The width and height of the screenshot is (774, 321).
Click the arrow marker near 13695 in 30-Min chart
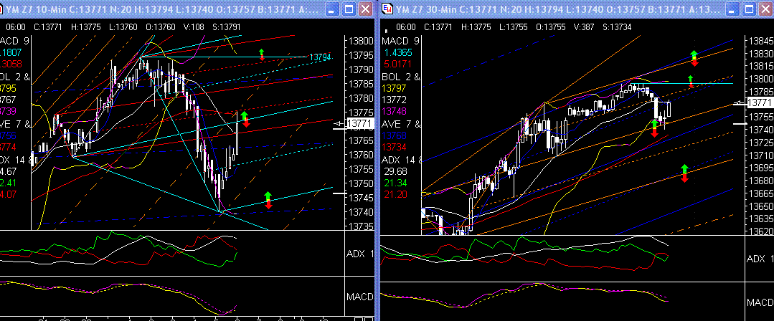[x=684, y=173]
